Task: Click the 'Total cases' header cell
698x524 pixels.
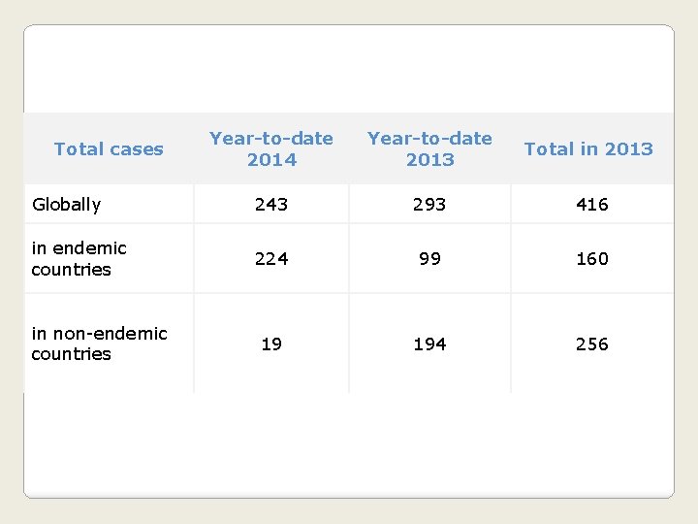Action: 109,148
